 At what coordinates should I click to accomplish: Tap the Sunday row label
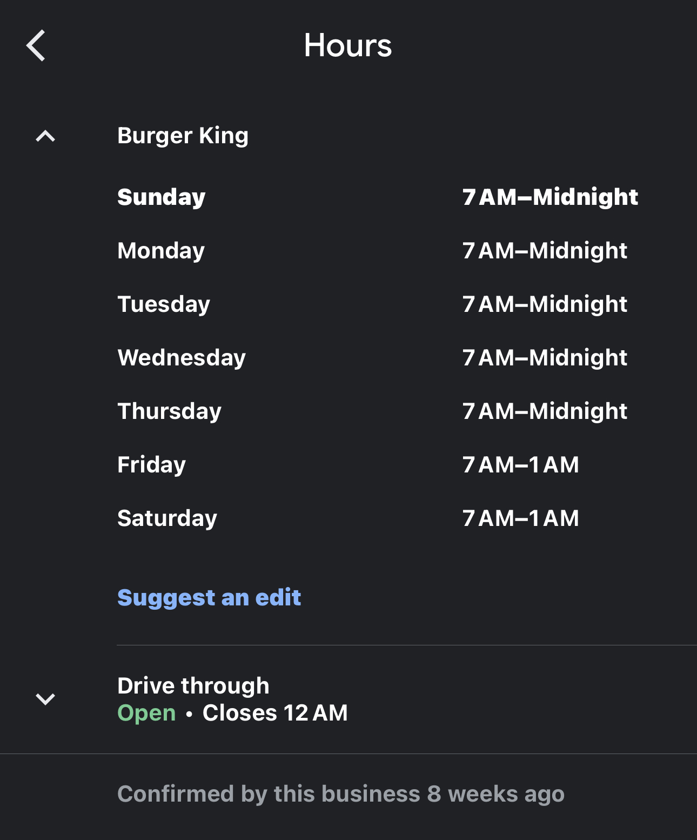click(x=161, y=197)
